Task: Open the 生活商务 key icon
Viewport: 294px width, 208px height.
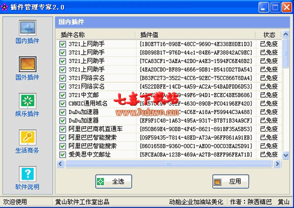Action: click(x=27, y=137)
